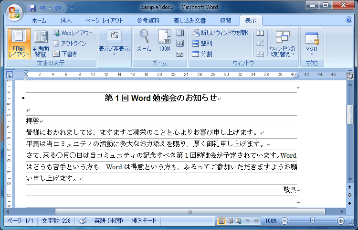Select web layout status bar icon
The height and width of the screenshot is (230, 358).
pos(239,221)
